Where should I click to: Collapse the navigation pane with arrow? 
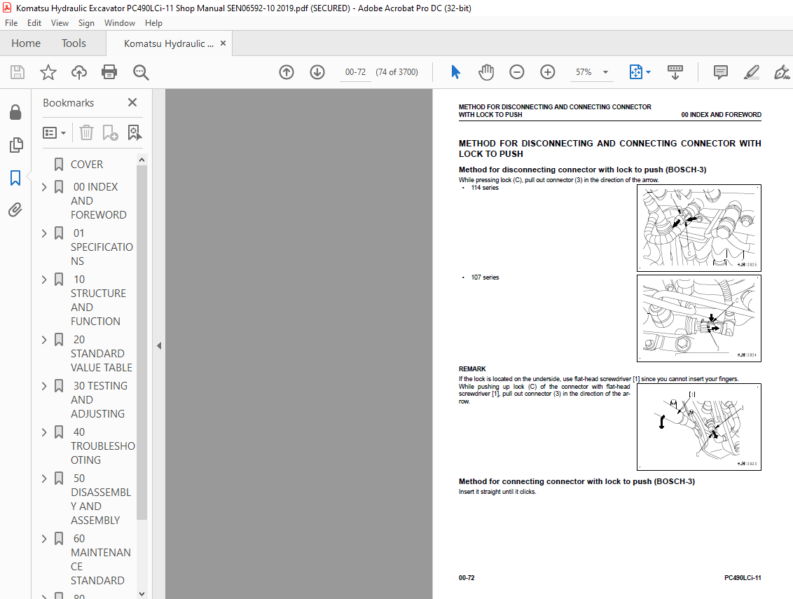pos(159,346)
